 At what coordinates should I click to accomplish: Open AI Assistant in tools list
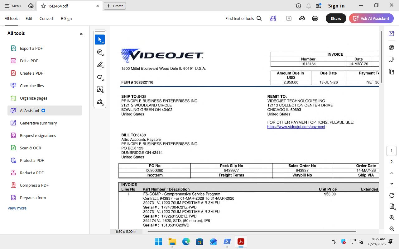pyautogui.click(x=45, y=110)
